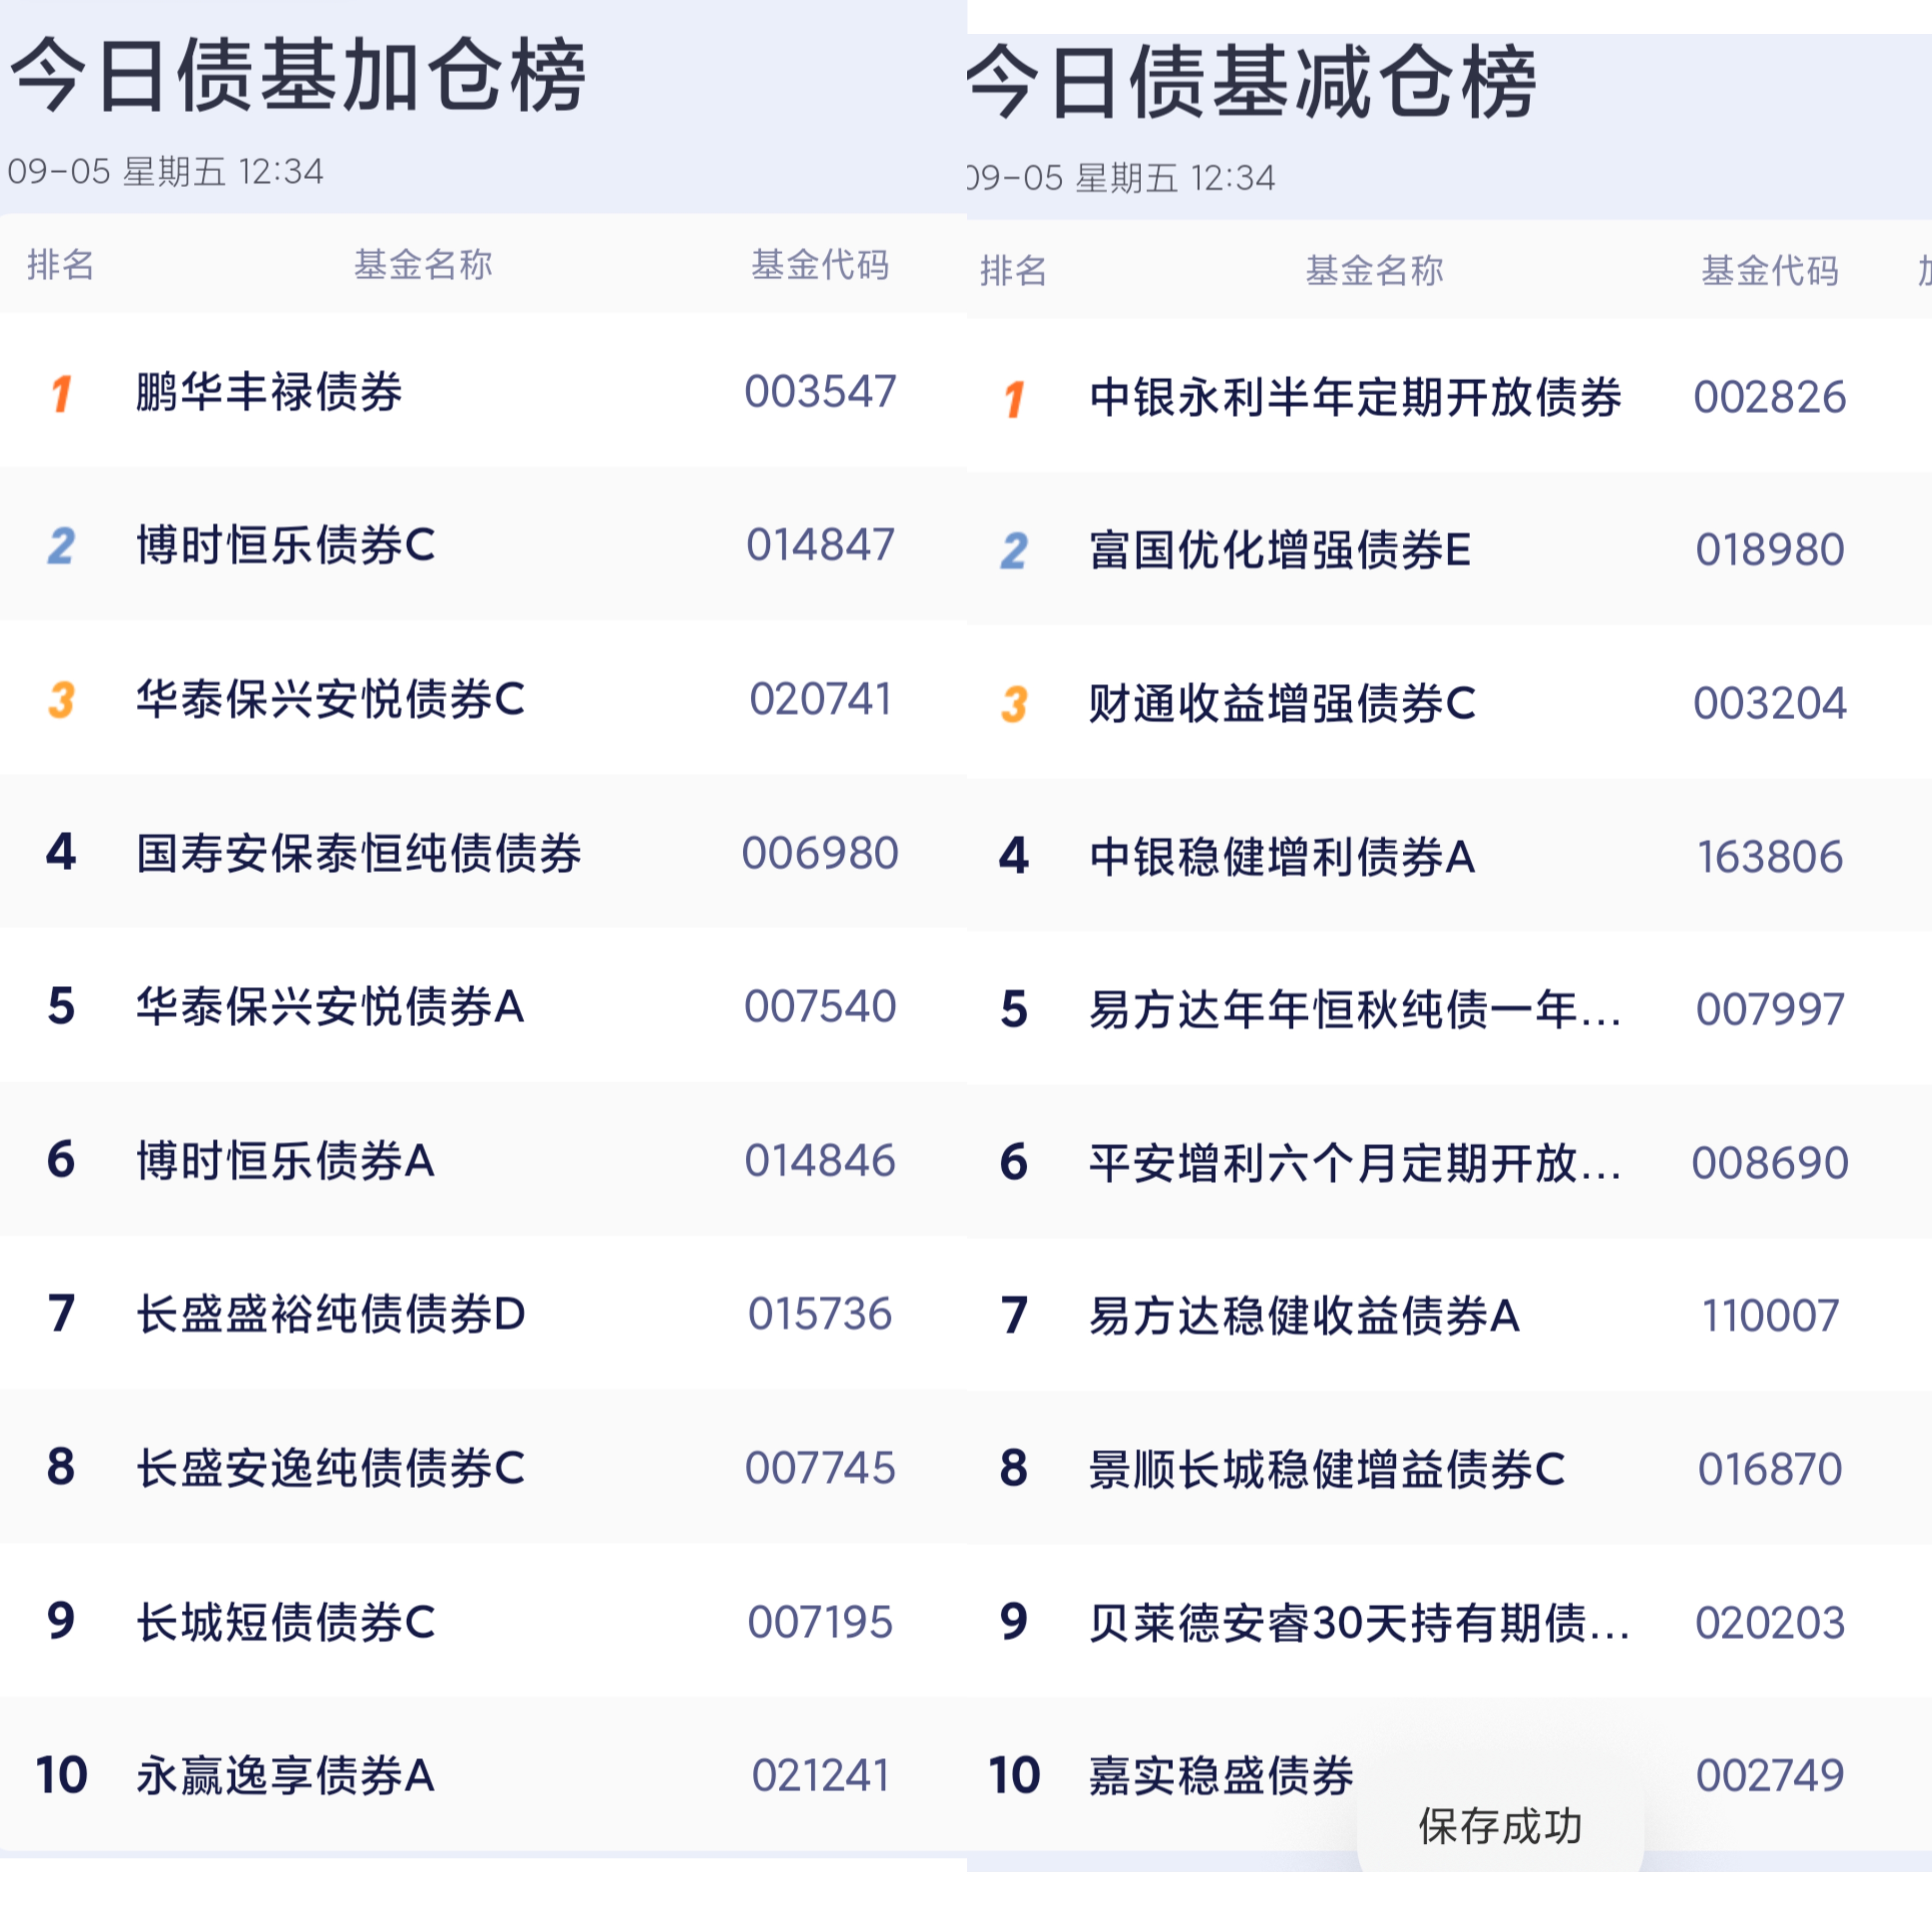Click 基金名称 header in 减仓榜
The width and height of the screenshot is (1932, 1932).
point(1374,271)
